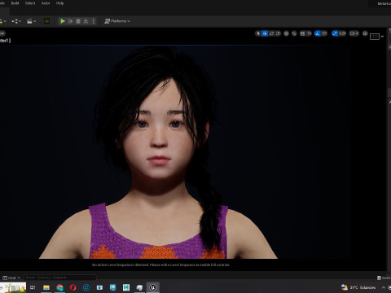Open the grid snap size value 10
Image resolution: width=391 pixels, height=293 pixels.
[309, 33]
